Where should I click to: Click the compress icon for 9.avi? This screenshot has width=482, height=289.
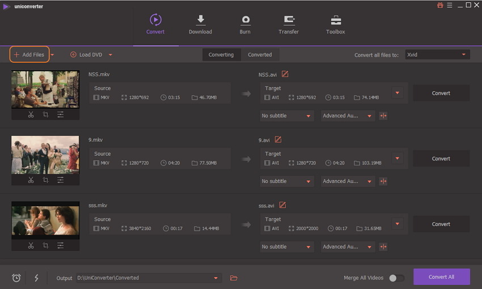coord(383,181)
